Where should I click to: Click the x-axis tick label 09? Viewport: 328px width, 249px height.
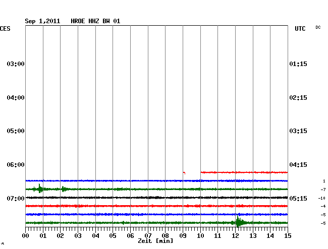click(x=183, y=236)
